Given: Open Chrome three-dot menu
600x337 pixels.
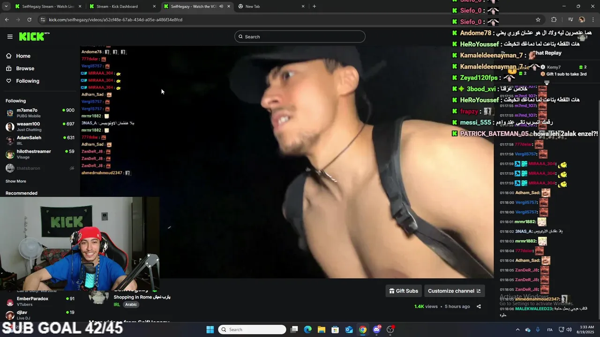Looking at the screenshot, I should click(592, 20).
